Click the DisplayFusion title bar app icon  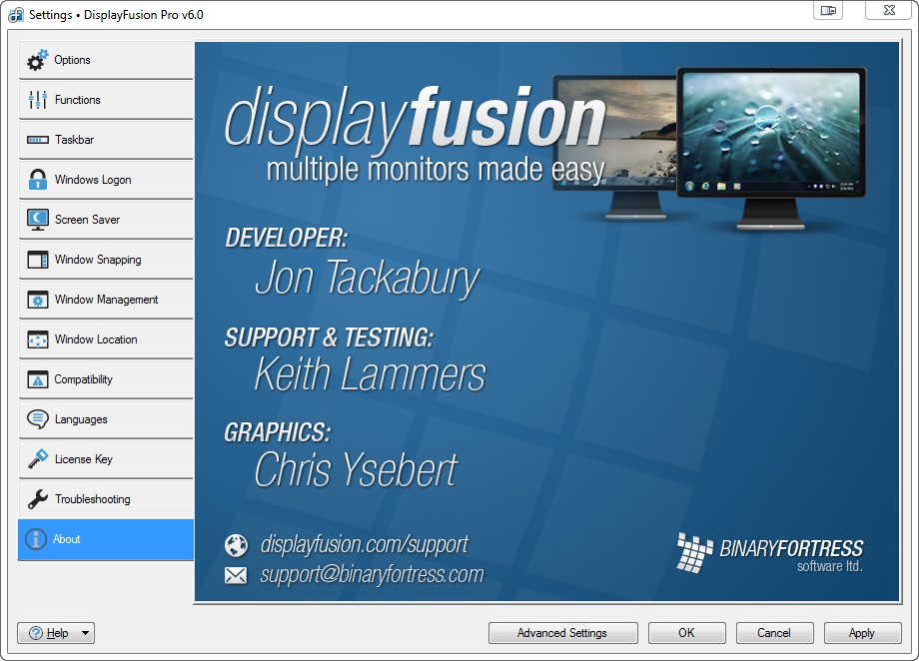coord(16,14)
